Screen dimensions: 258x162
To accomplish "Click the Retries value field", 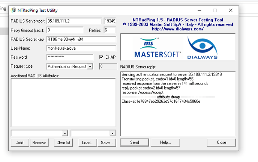I will [109, 30].
